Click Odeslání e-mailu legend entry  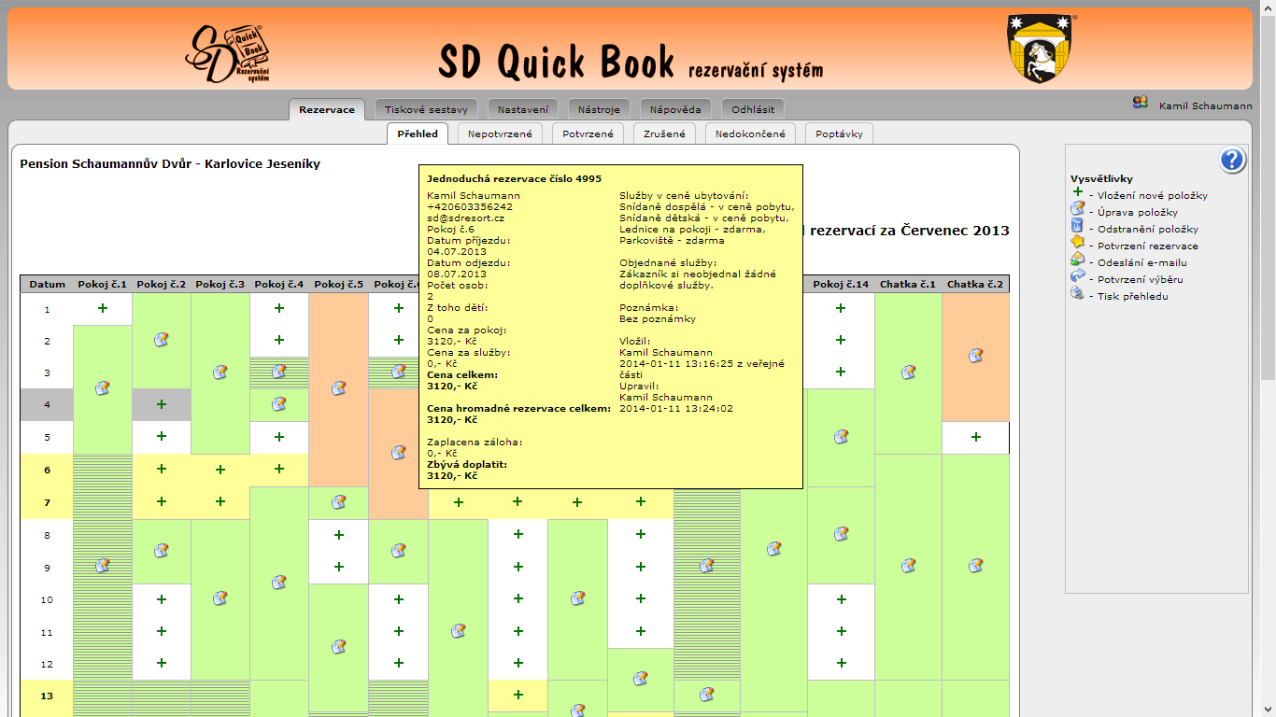1142,263
